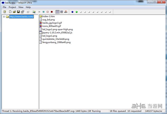Switch to column details view

62,12
